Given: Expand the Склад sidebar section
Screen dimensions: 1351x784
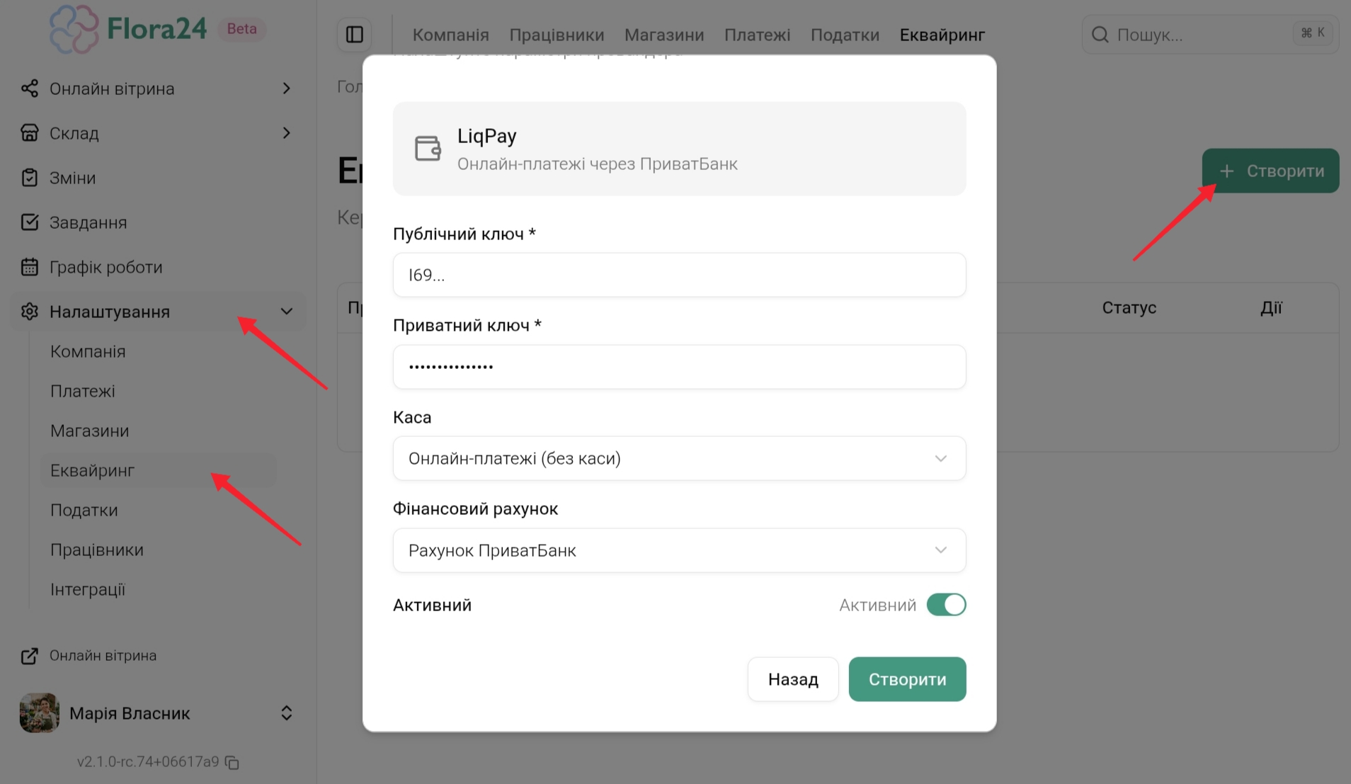Looking at the screenshot, I should 286,133.
